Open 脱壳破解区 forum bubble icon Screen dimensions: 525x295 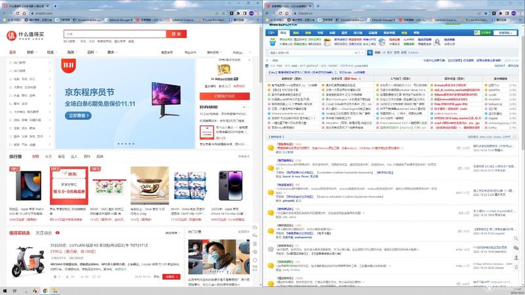[x=270, y=168]
